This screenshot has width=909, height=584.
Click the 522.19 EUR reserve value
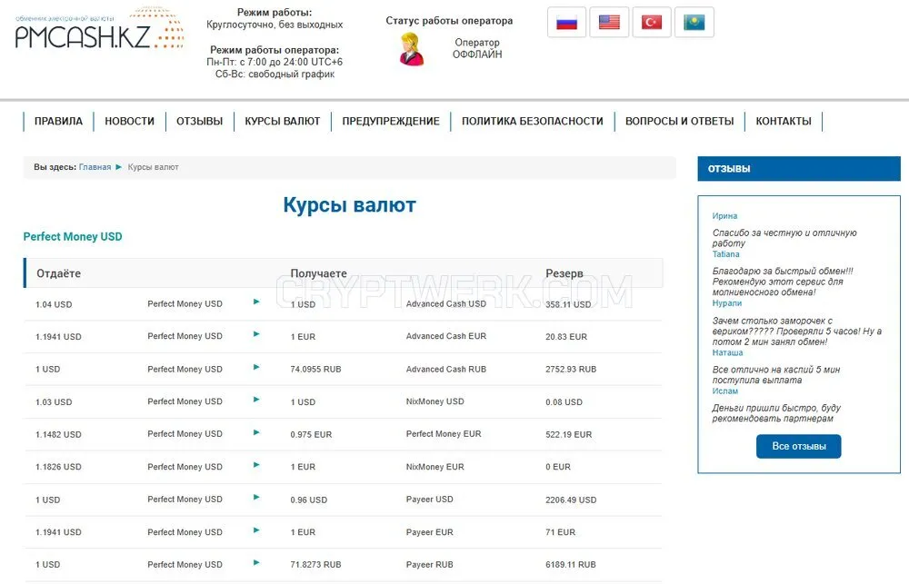(x=568, y=434)
